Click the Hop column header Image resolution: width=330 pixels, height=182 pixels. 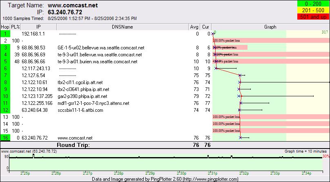[x=5, y=27]
